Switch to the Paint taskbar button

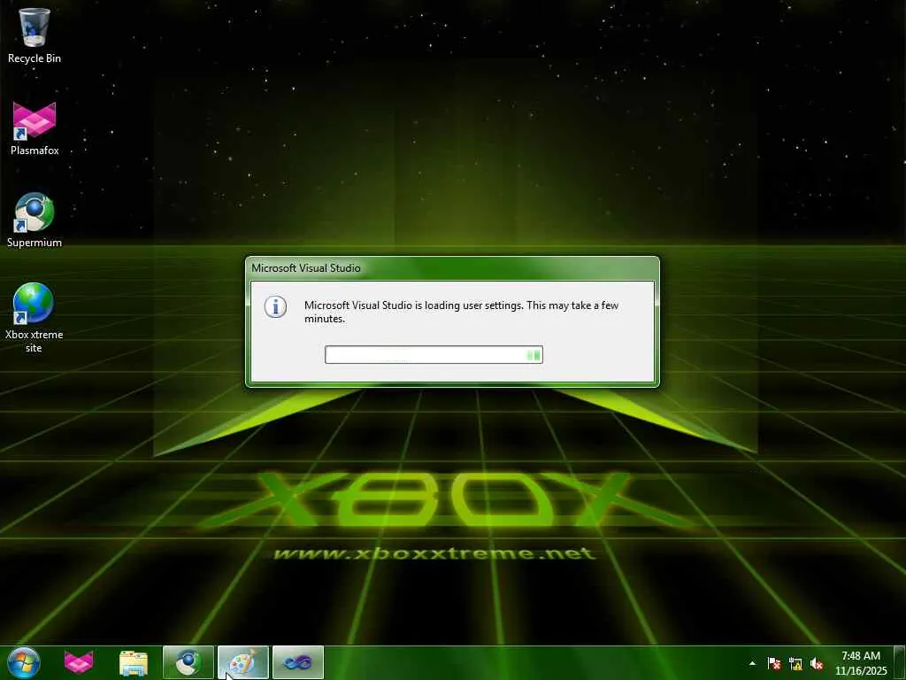click(243, 662)
